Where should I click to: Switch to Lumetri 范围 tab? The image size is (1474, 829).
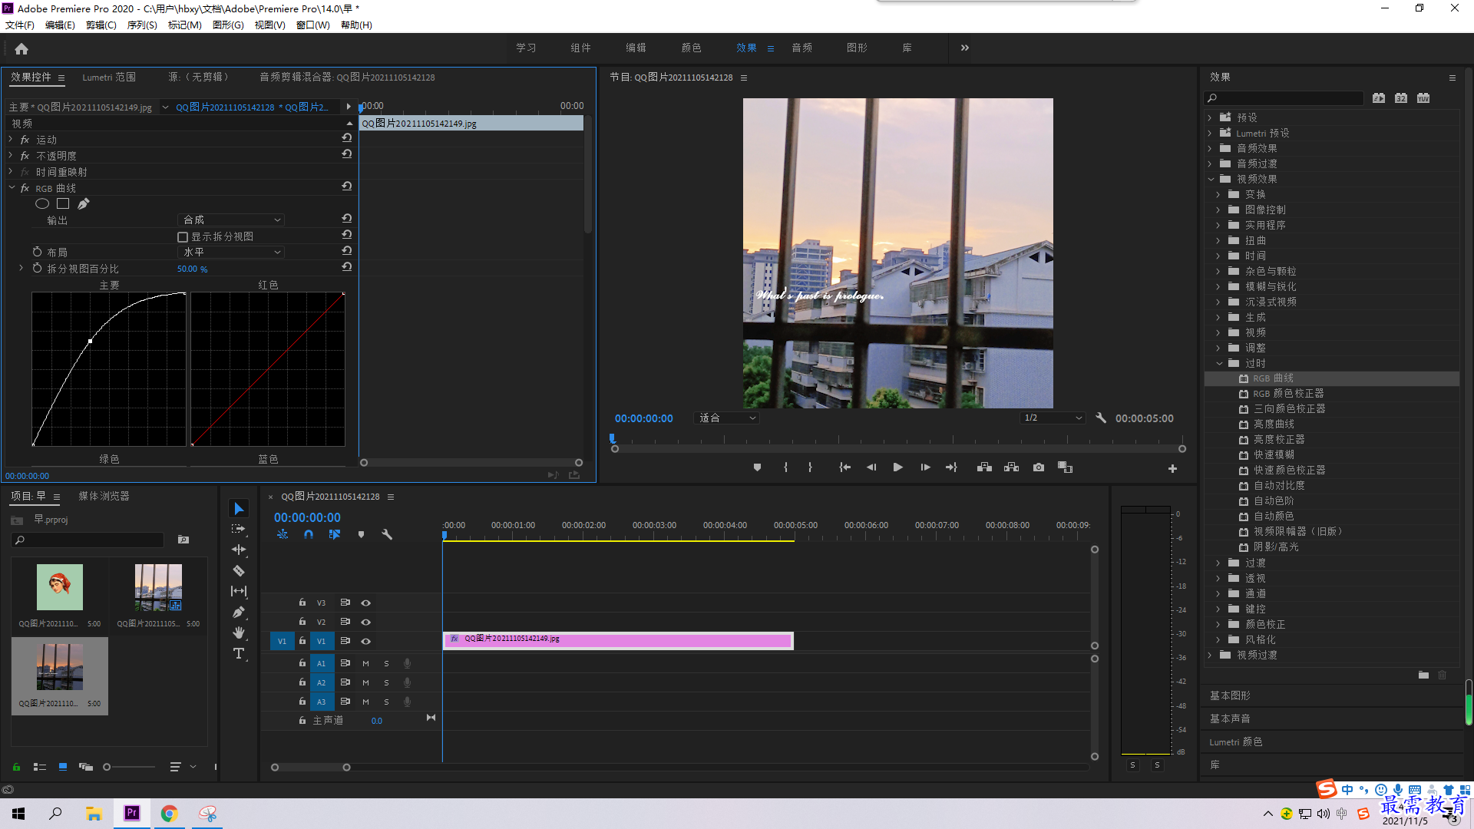click(x=109, y=77)
